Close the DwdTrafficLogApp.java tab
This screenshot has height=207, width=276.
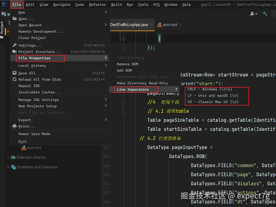(x=151, y=25)
